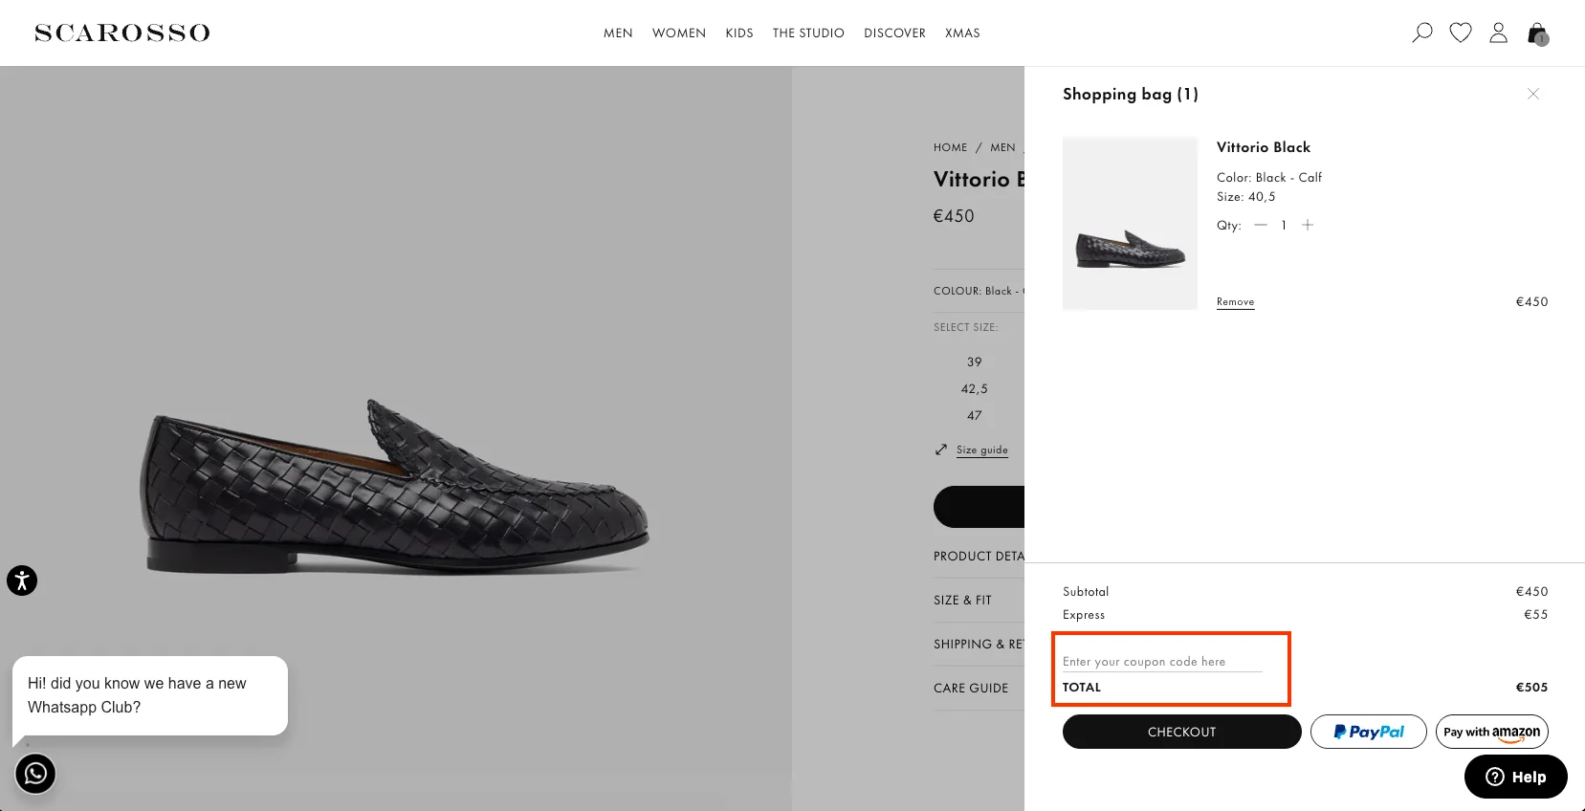Screen dimensions: 1585x811
Task: Select size 47 for the loafer
Action: (x=974, y=415)
